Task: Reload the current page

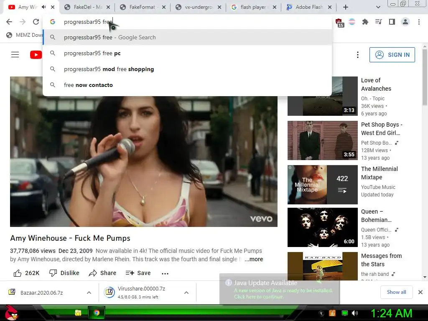Action: 36,22
